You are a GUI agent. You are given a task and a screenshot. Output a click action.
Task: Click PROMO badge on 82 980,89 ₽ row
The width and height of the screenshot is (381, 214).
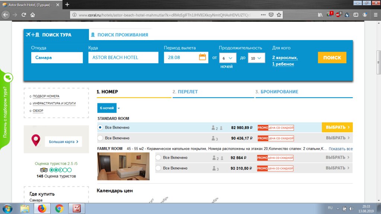coord(276,128)
